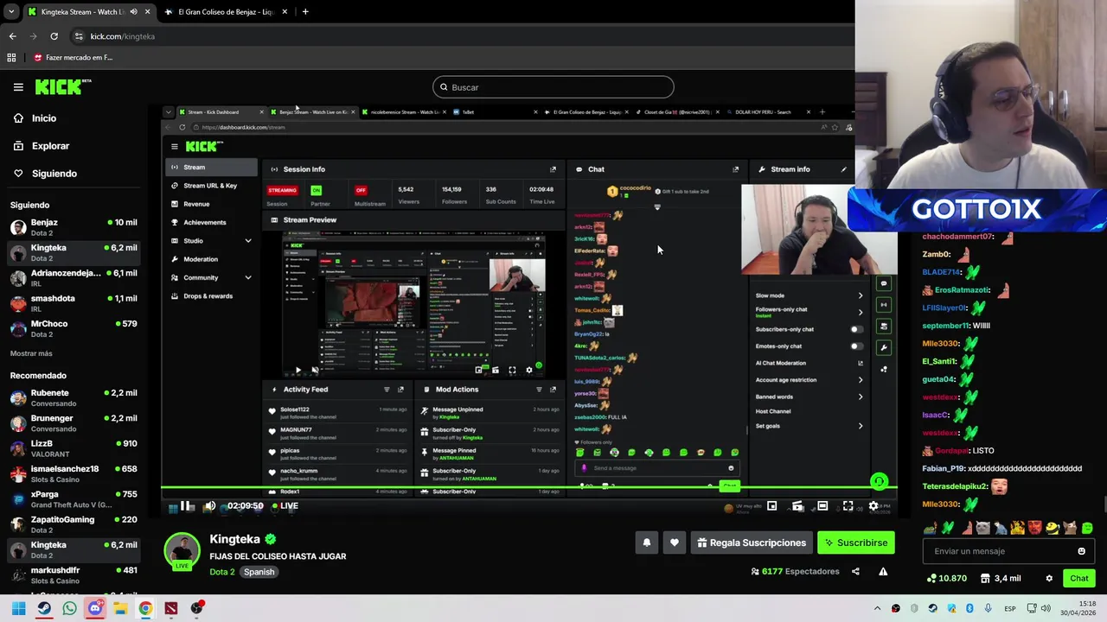Open the Kick hamburger menu
1107x622 pixels.
[x=18, y=86]
